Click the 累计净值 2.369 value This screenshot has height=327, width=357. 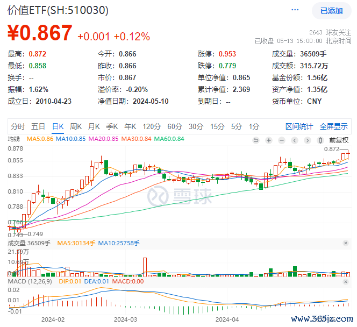(x=241, y=89)
